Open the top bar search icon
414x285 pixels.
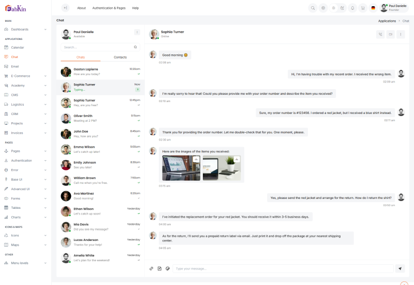pyautogui.click(x=313, y=8)
